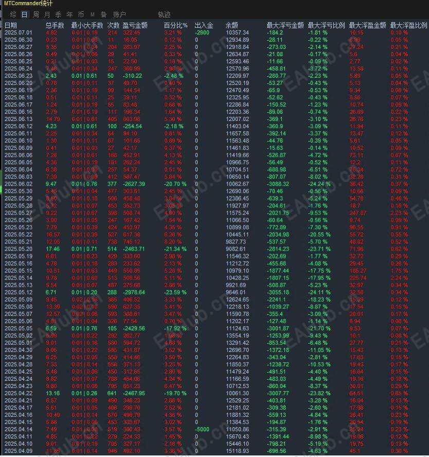The height and width of the screenshot is (457, 429).
Task: Select the 2025.06.12 date cell
Action: [19, 126]
